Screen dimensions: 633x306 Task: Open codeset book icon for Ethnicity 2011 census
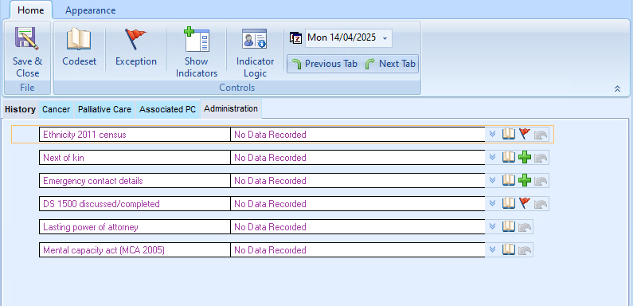point(509,134)
